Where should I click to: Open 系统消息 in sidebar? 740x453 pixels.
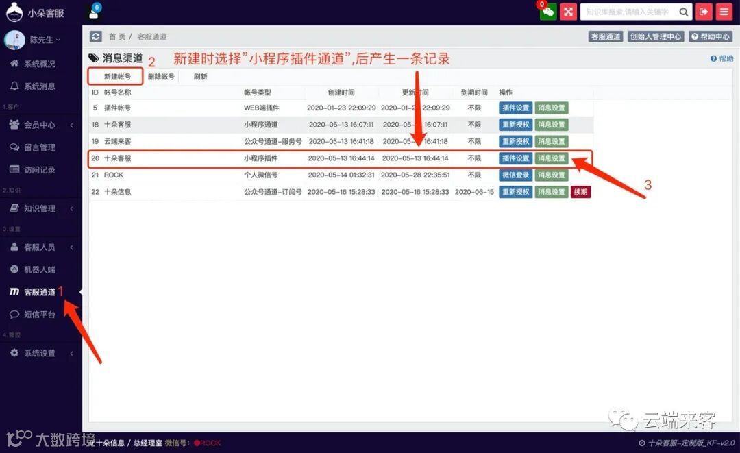click(40, 86)
